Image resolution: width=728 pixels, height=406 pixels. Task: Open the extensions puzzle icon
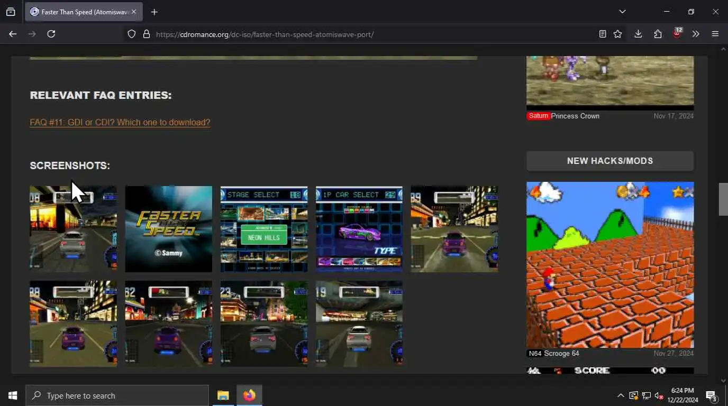pos(658,34)
